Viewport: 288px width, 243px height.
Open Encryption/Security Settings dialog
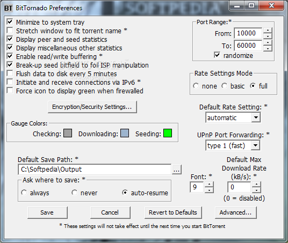92,107
